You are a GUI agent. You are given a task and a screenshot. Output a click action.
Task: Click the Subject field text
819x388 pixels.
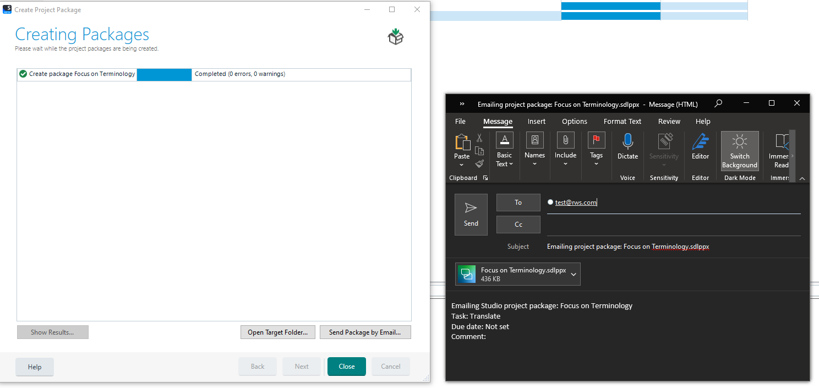[628, 247]
